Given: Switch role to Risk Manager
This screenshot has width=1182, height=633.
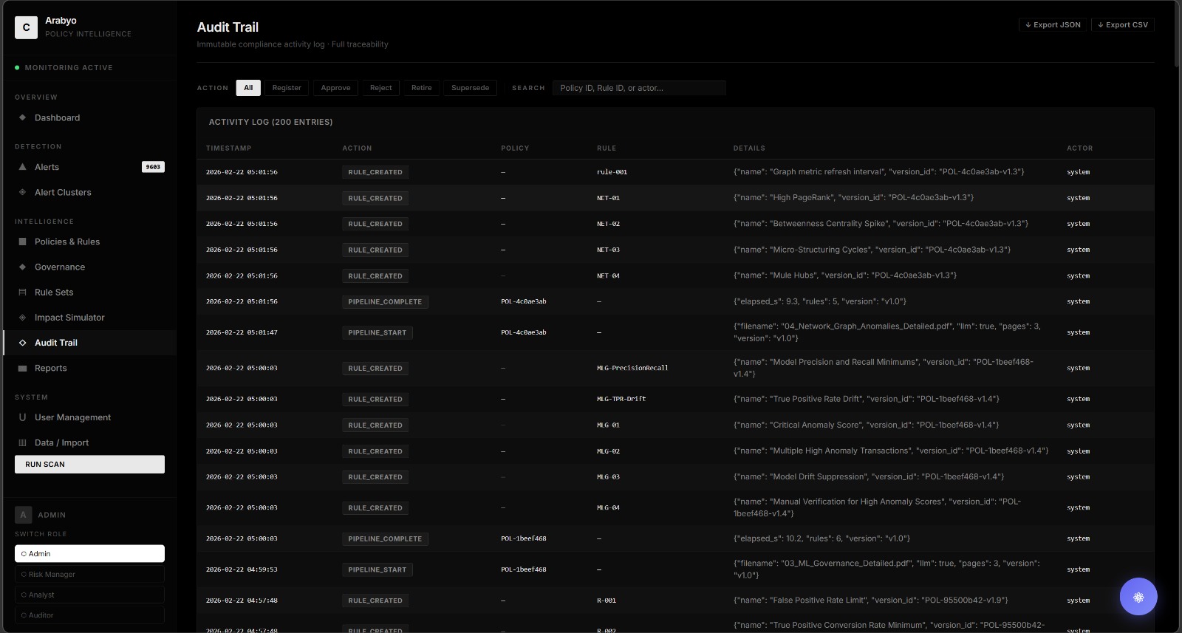Looking at the screenshot, I should [x=89, y=575].
